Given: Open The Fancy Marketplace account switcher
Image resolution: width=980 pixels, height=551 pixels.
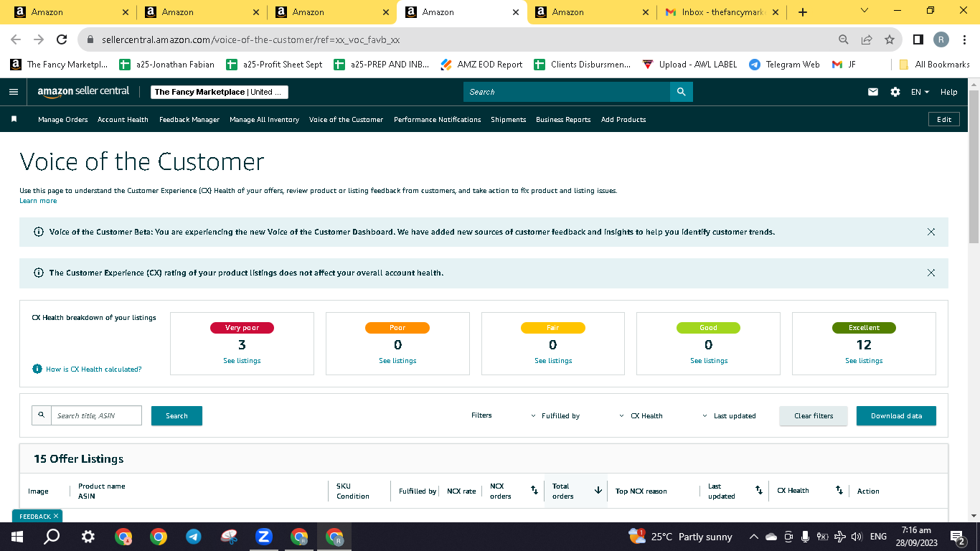Looking at the screenshot, I should (220, 92).
